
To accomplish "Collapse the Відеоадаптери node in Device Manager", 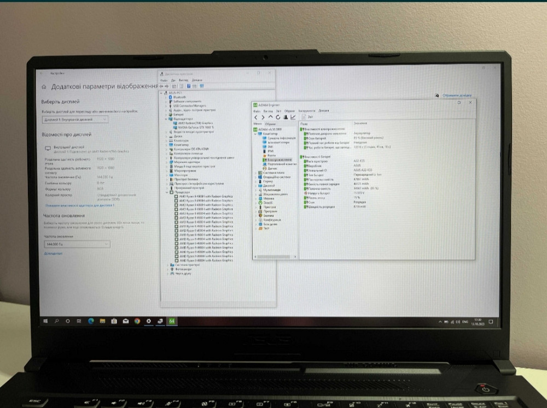I will [166, 119].
